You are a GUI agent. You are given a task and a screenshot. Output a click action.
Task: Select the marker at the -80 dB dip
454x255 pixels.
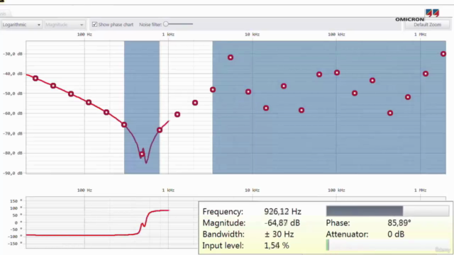click(142, 154)
